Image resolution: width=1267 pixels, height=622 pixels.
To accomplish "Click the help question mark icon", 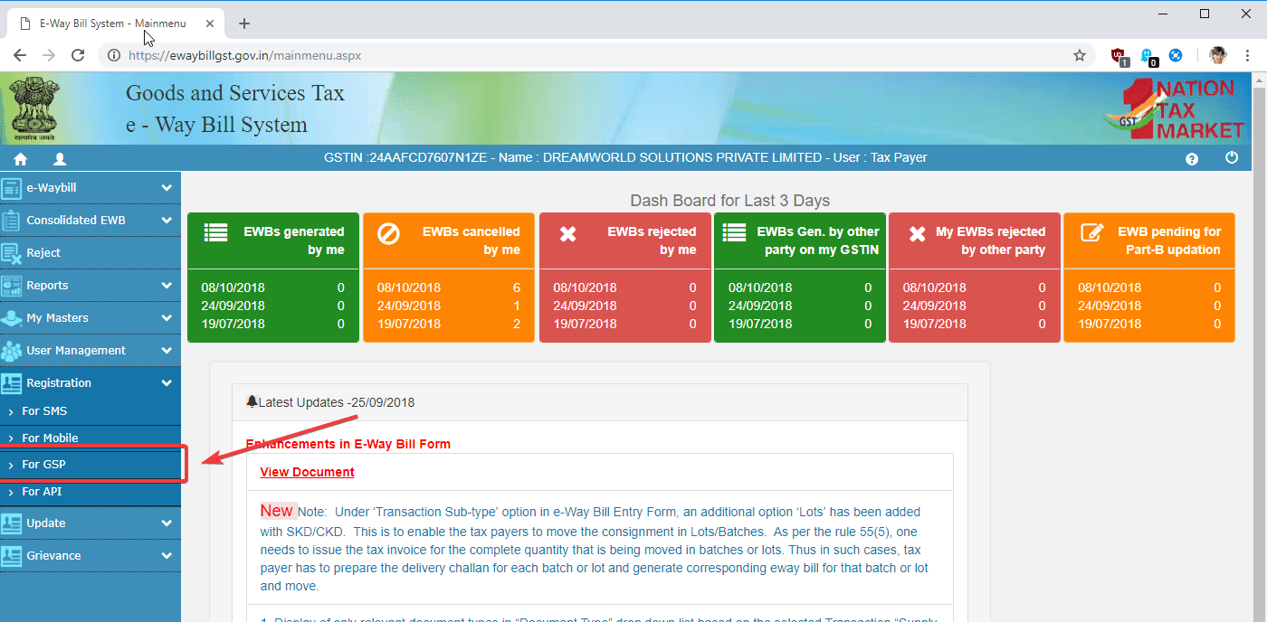I will (1192, 159).
